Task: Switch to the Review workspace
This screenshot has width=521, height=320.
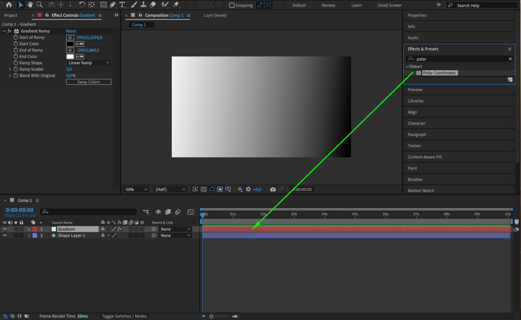Action: (328, 5)
